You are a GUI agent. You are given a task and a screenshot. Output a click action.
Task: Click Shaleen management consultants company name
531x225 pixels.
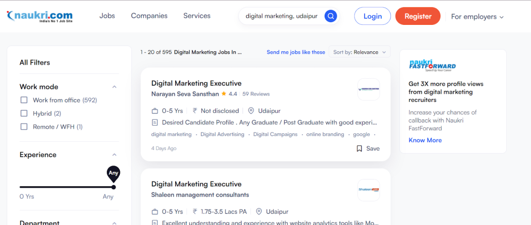(x=200, y=194)
